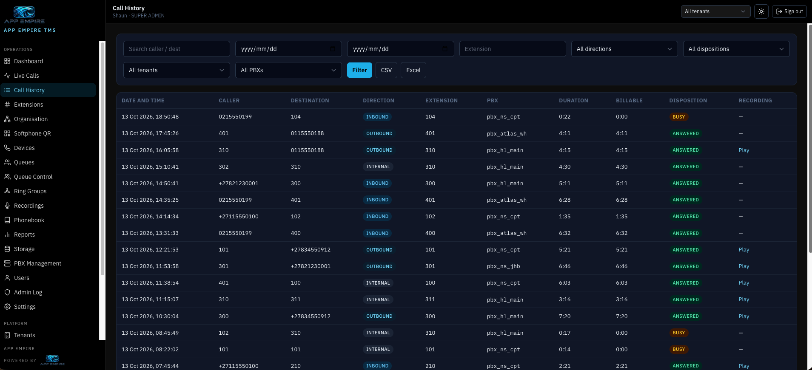Open the All dispositions dropdown
The height and width of the screenshot is (370, 812).
(x=736, y=49)
